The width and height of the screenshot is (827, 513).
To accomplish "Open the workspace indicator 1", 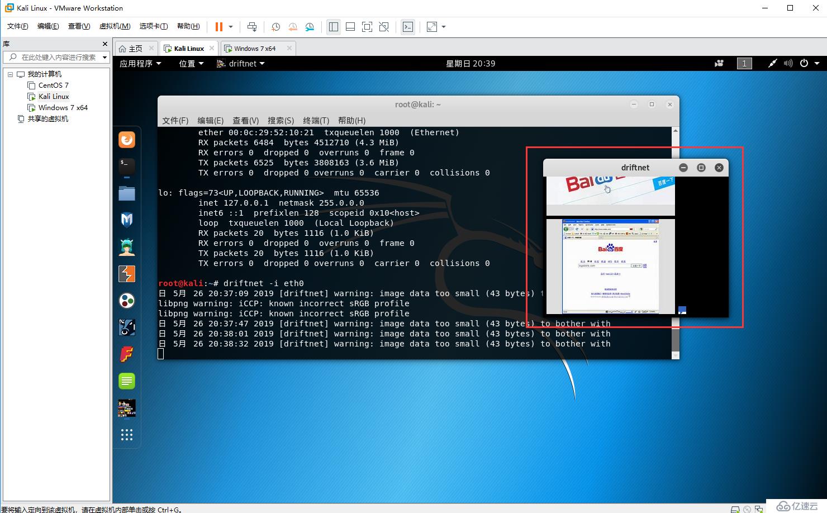I will (x=744, y=63).
